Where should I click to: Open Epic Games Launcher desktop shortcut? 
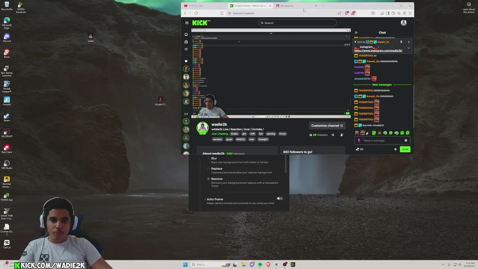pos(7,71)
